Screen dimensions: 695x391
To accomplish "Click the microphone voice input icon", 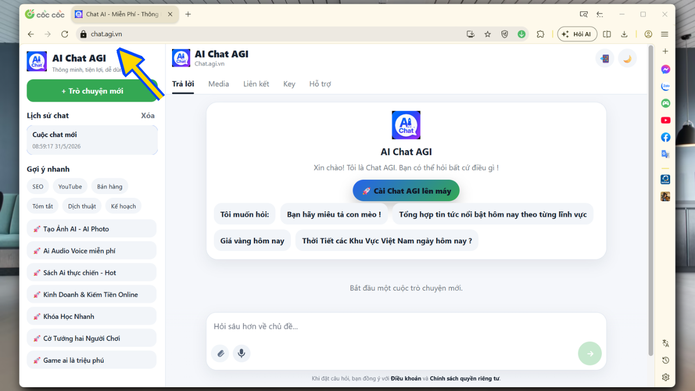I will coord(242,354).
